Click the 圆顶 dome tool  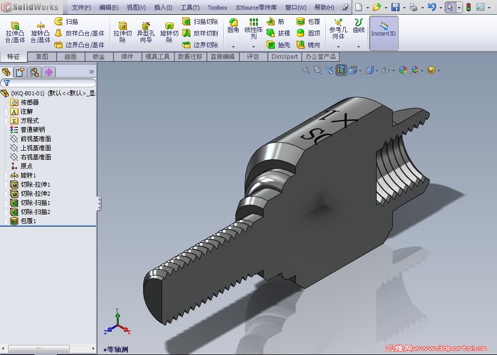pyautogui.click(x=308, y=33)
